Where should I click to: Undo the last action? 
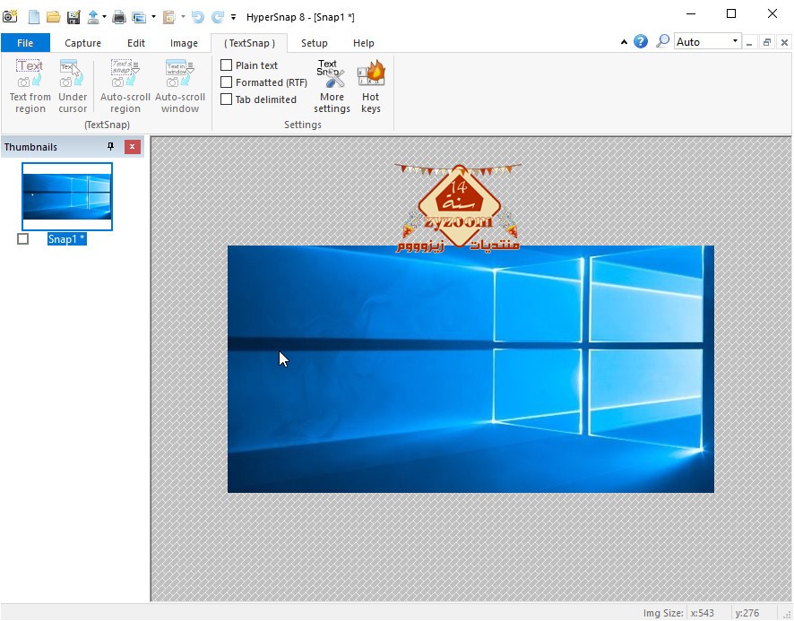198,17
